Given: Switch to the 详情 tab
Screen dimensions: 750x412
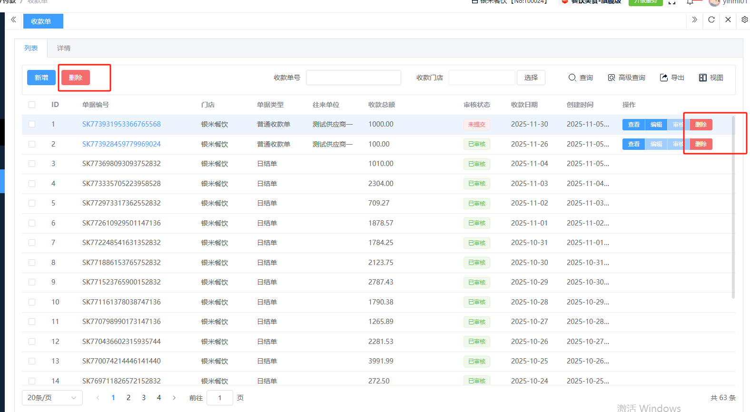Looking at the screenshot, I should [64, 48].
